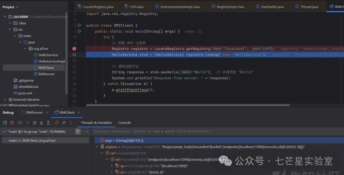Open the InstrumentationImpl.class tab
Image resolution: width=344 pixels, height=175 pixels.
(178, 7)
